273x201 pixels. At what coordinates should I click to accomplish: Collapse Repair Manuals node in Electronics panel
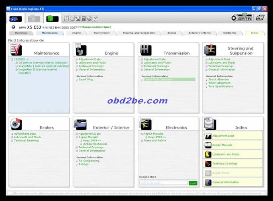click(x=142, y=134)
